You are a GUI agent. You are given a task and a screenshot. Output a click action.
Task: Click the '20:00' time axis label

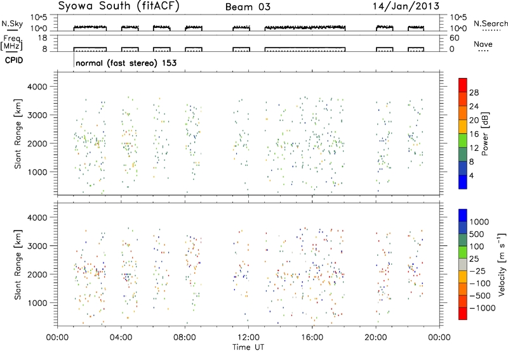[375, 338]
